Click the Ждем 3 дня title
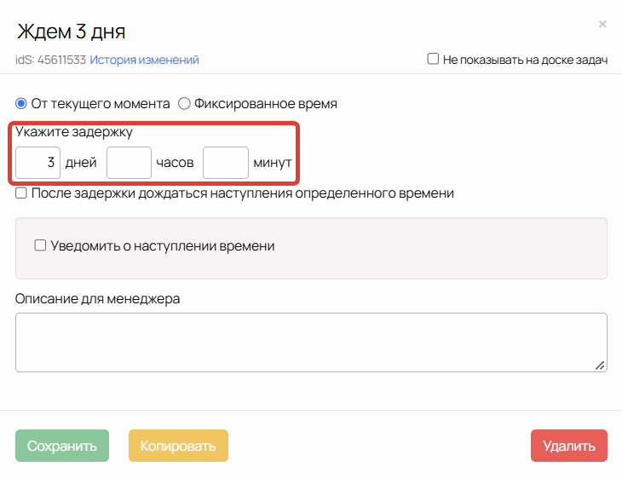The height and width of the screenshot is (478, 622). [71, 32]
